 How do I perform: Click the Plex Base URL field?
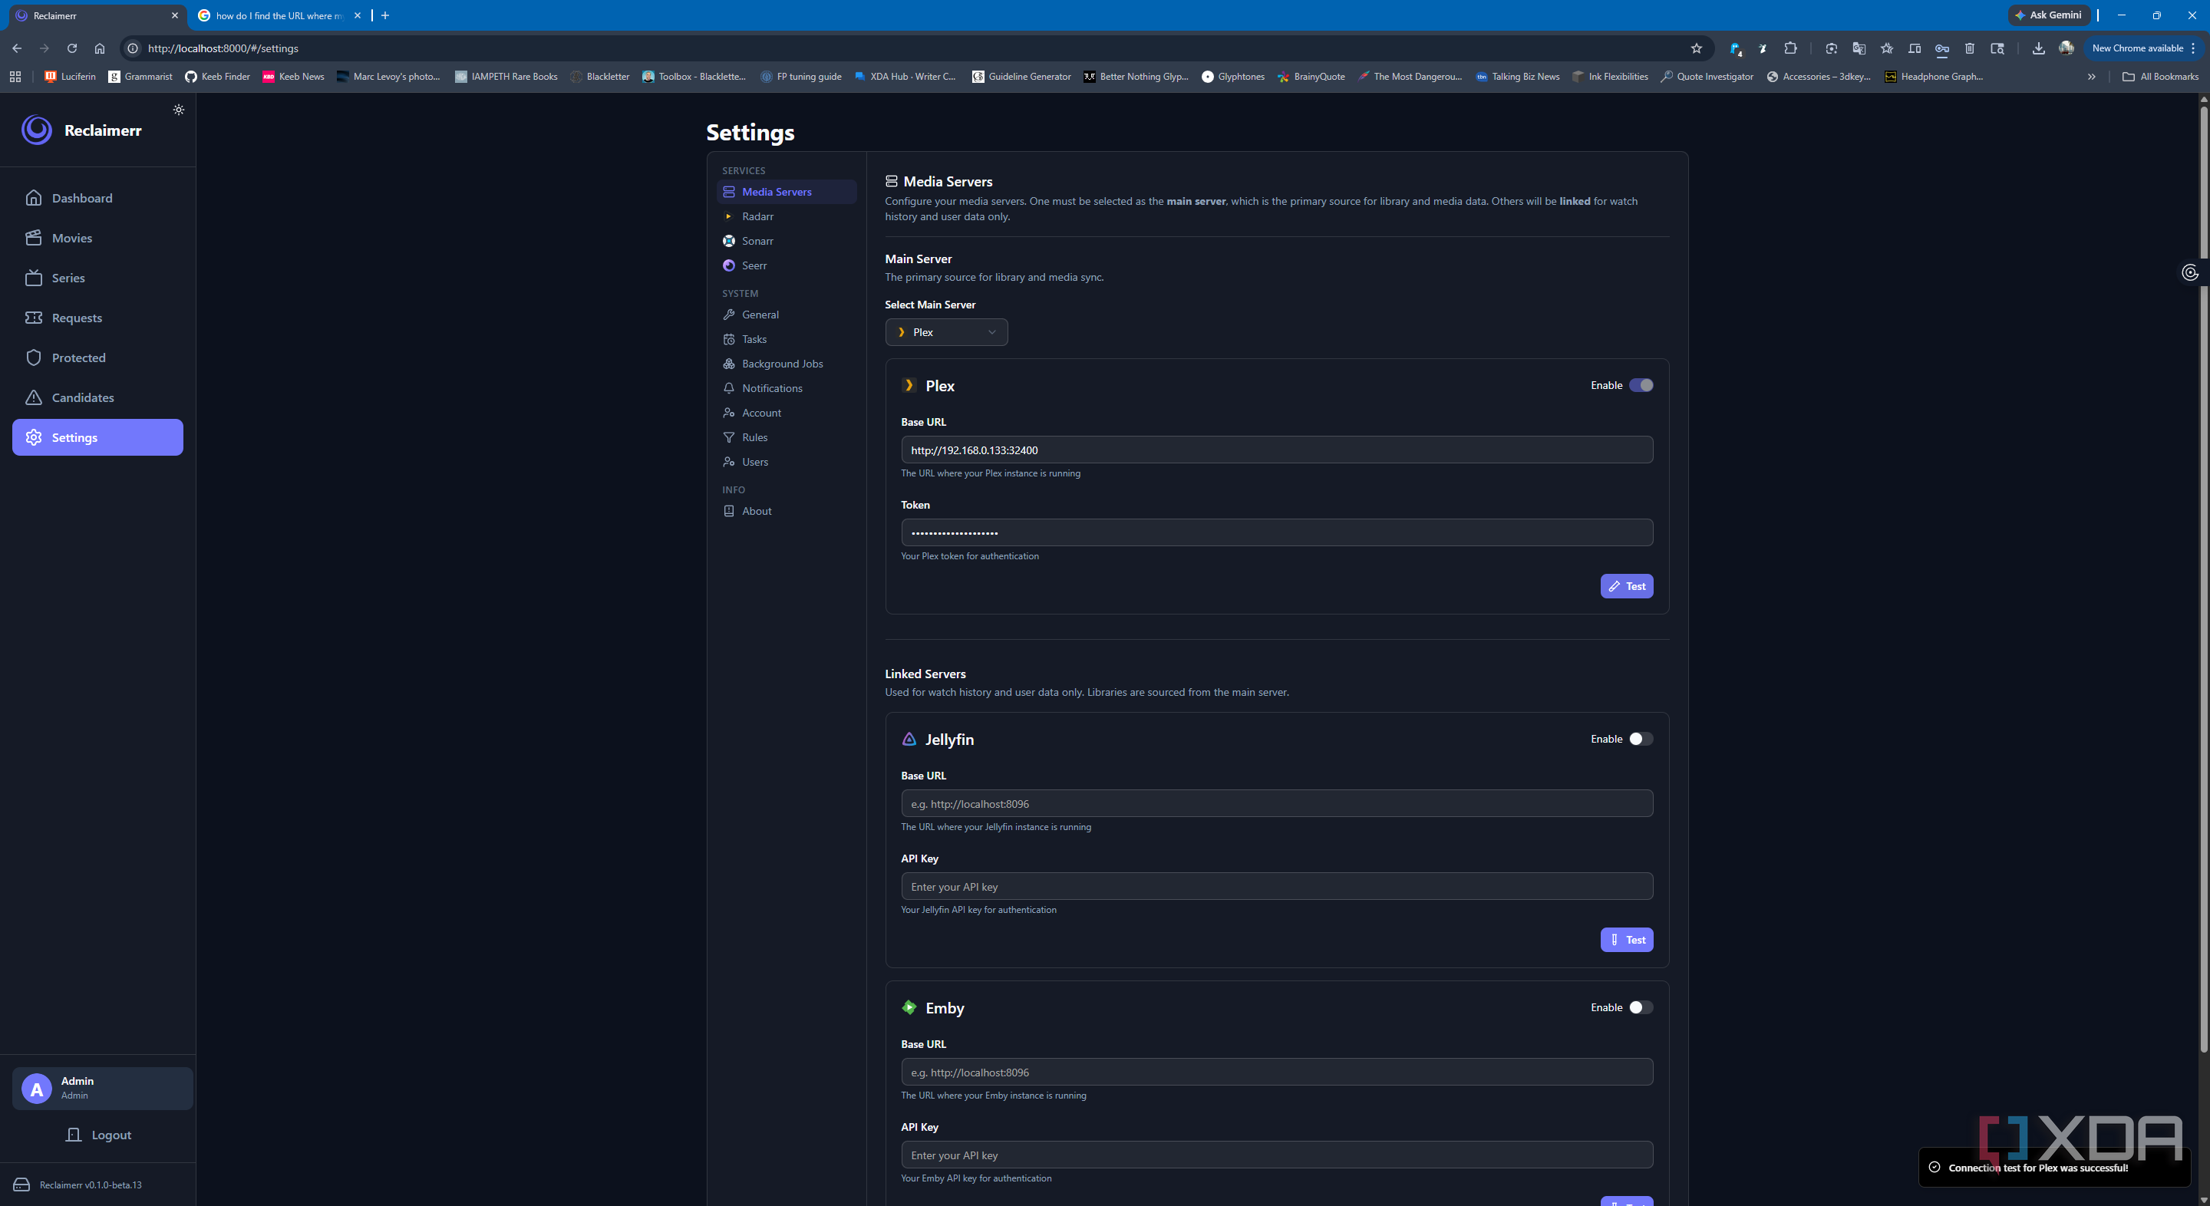[x=1277, y=450]
